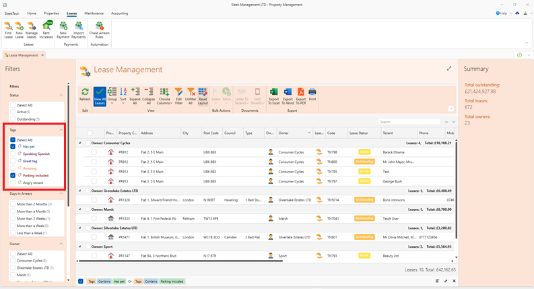
Task: Go to next search result arrow
Action: point(454,122)
